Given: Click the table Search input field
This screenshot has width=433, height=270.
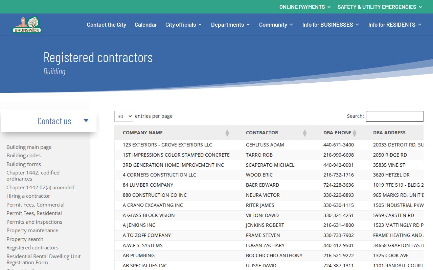Looking at the screenshot, I should 394,116.
